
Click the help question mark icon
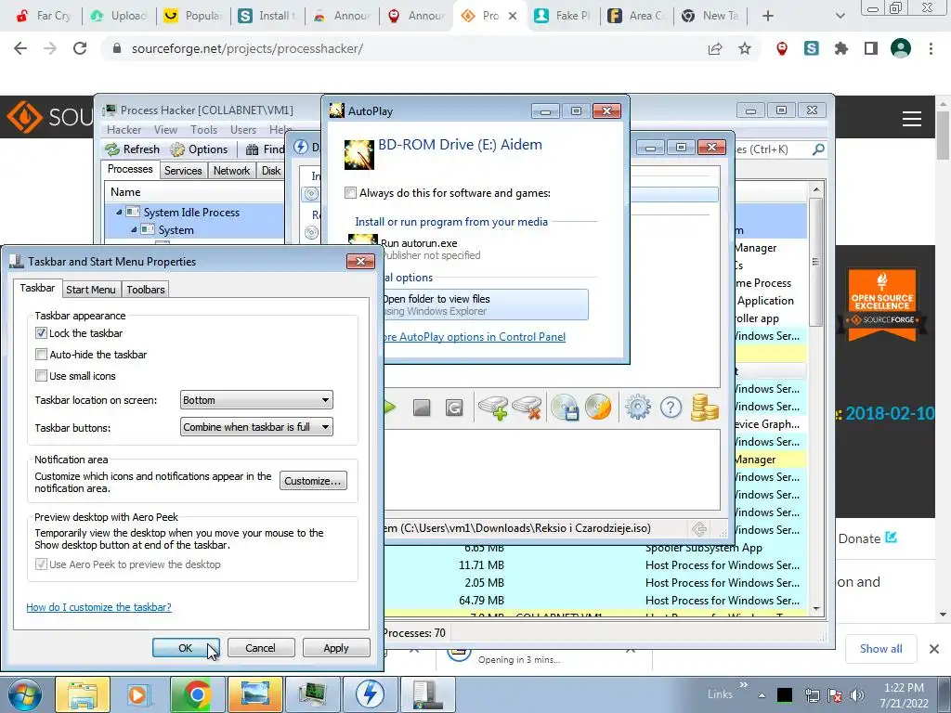coord(671,408)
